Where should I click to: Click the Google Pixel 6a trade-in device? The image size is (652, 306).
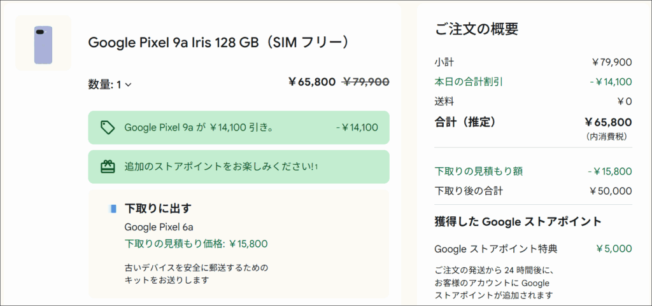pos(159,226)
